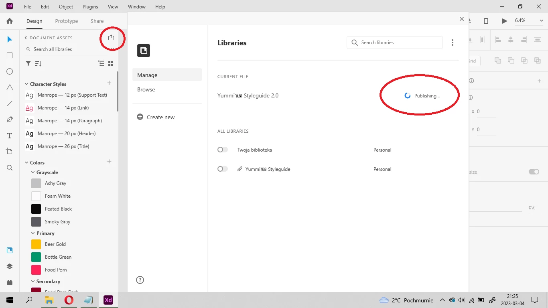Toggle the switch in the right properties panel
The image size is (548, 308).
(534, 172)
